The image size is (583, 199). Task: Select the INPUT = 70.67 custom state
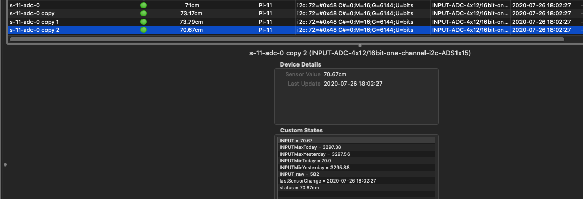pos(356,140)
